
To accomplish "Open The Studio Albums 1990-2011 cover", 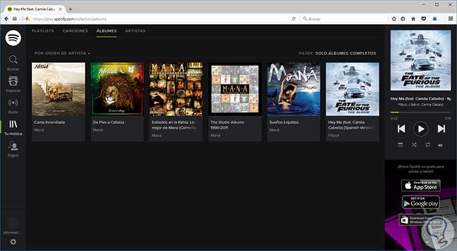I will tap(235, 90).
